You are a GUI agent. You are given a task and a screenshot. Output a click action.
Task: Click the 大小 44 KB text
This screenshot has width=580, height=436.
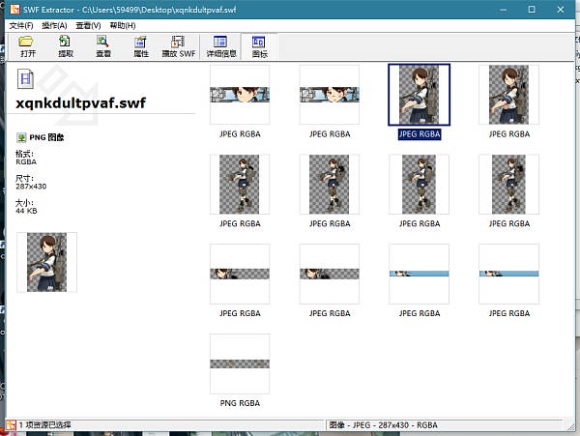click(26, 207)
